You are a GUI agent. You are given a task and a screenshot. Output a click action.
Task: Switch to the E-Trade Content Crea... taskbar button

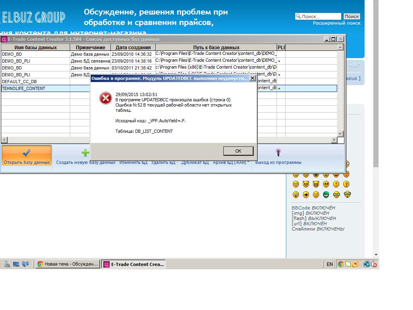coord(134,264)
